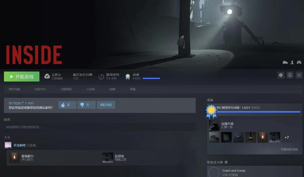The width and height of the screenshot is (304, 177).
Task: Click the 稍后再说 maybe later button
Action: 106,105
